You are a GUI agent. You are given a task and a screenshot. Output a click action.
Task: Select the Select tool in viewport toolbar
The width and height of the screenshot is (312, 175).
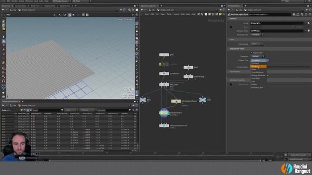pyautogui.click(x=3, y=37)
